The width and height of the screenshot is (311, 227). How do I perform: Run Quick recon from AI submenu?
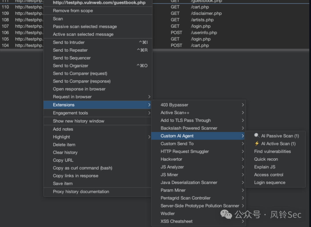pyautogui.click(x=266, y=159)
